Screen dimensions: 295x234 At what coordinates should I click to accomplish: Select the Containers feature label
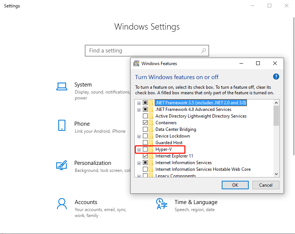point(166,123)
